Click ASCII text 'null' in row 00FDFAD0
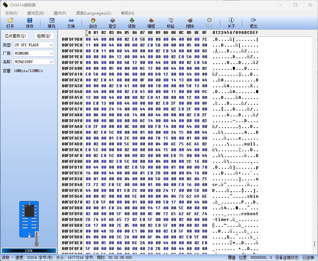Image resolution: width=318 pixels, height=261 pixels. coord(250,144)
